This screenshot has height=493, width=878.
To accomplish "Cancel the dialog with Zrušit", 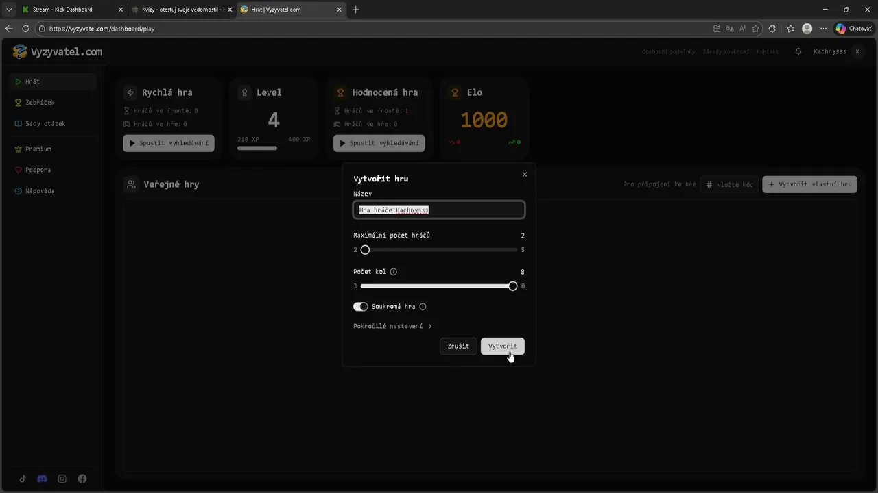I will click(x=458, y=346).
